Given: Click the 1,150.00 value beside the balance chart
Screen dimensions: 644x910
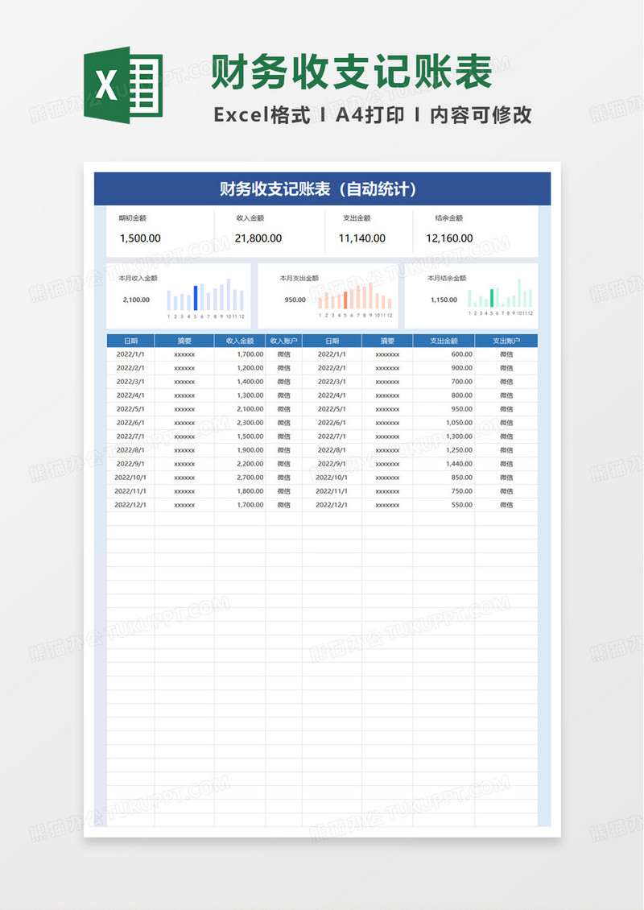Looking at the screenshot, I should tap(444, 300).
